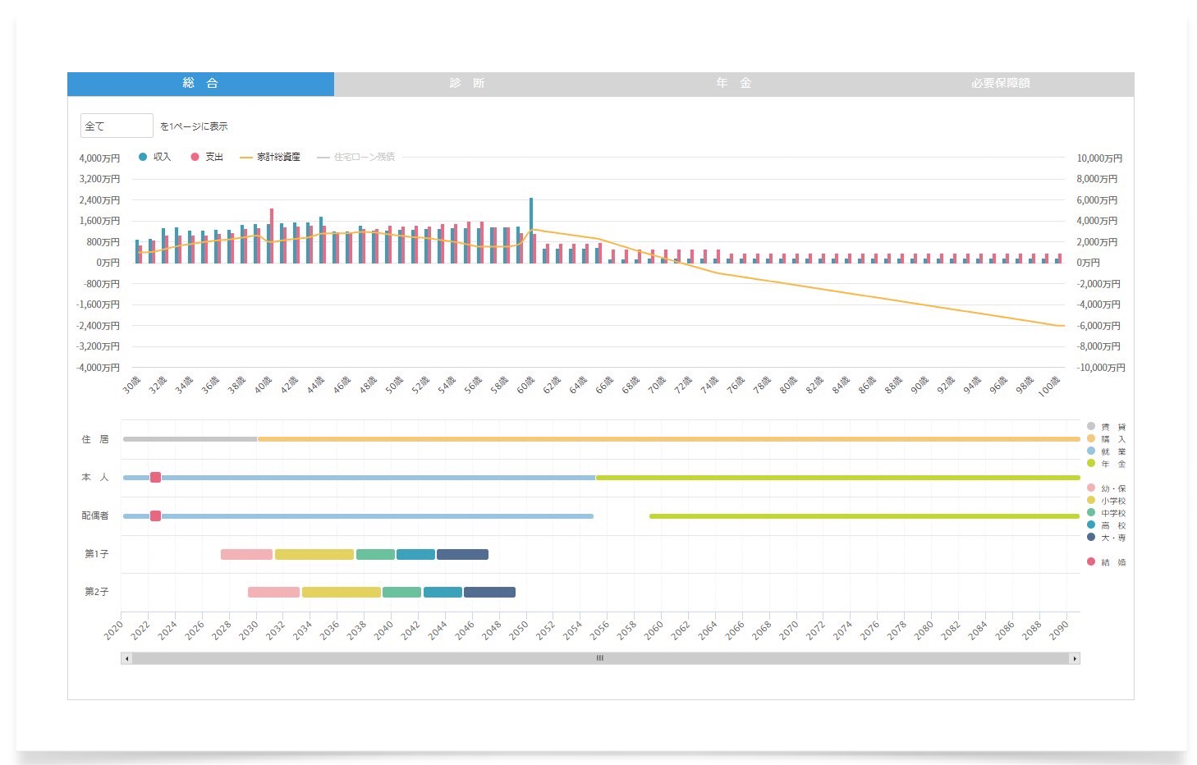Toggle the 収入 legend series
The image size is (1197, 765).
pos(154,157)
